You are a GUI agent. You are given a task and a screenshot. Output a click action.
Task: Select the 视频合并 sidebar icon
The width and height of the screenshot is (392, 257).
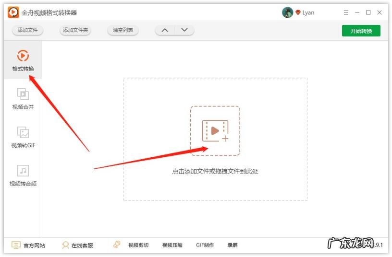pyautogui.click(x=23, y=94)
